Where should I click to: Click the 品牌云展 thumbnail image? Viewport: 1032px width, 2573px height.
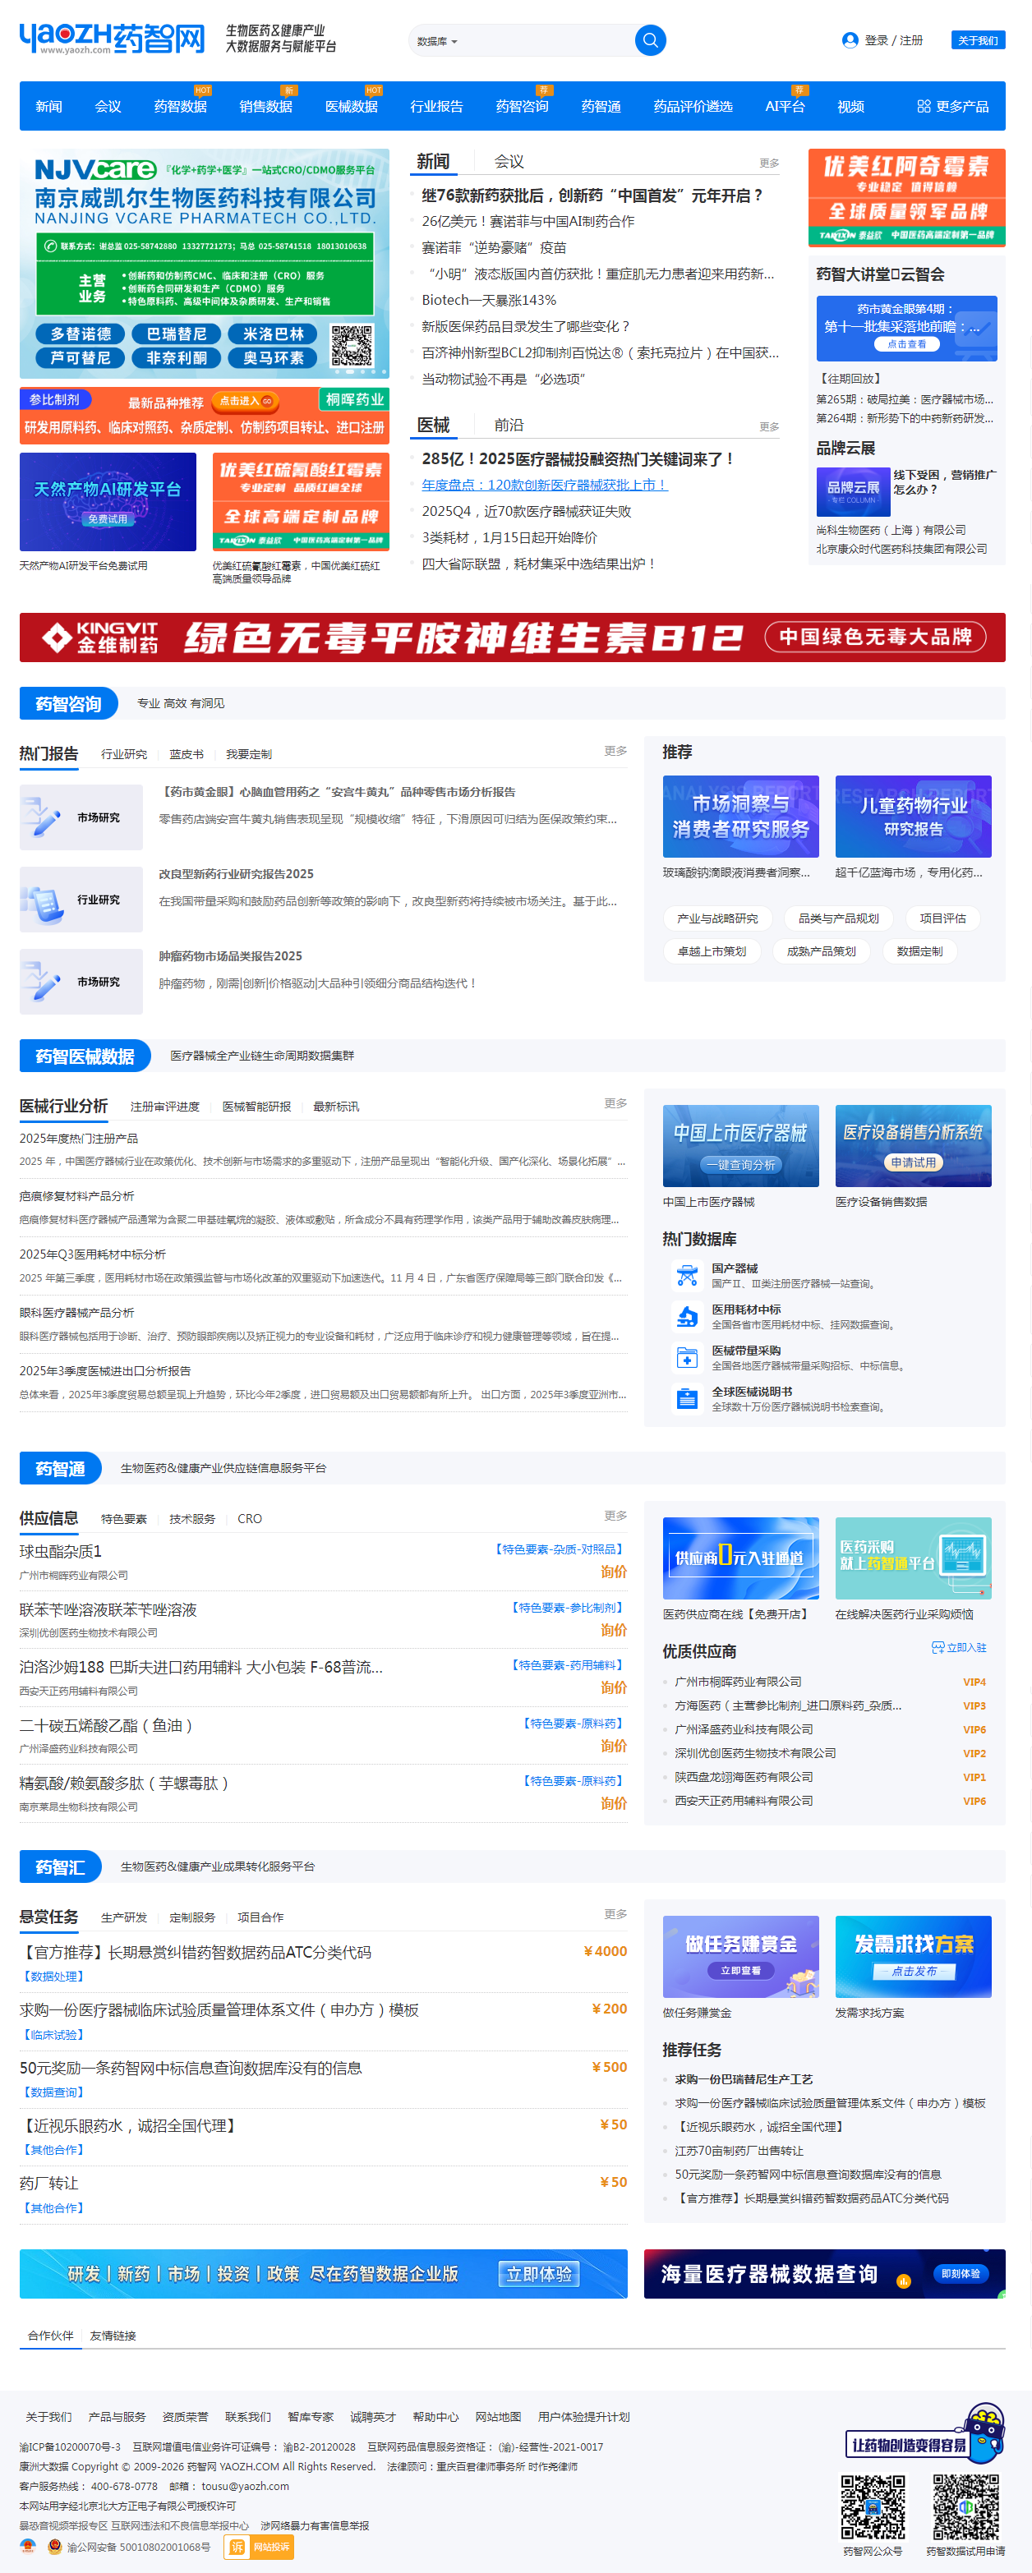click(853, 491)
